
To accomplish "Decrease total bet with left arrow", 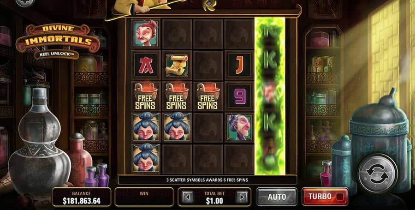I will (x=187, y=197).
